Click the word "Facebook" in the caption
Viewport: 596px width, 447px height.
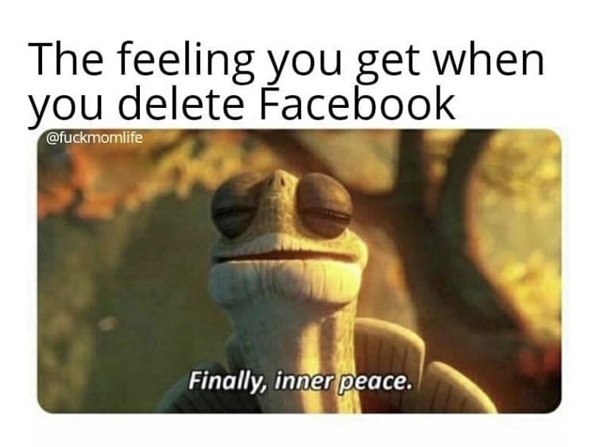[358, 102]
